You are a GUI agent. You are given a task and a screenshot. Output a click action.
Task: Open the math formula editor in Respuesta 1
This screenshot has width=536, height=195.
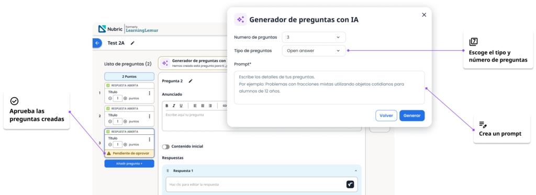coord(350,185)
